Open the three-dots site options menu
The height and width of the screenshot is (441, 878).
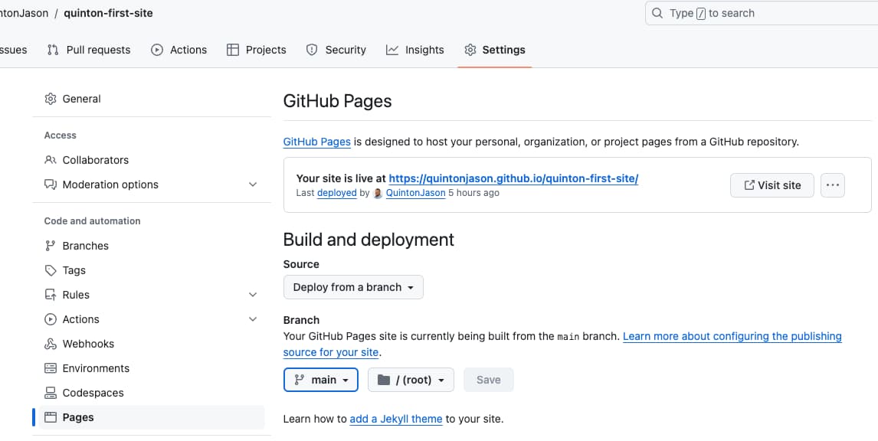[833, 185]
